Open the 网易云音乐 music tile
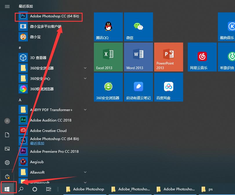Screen dimensions: 235x195 tap(202, 57)
